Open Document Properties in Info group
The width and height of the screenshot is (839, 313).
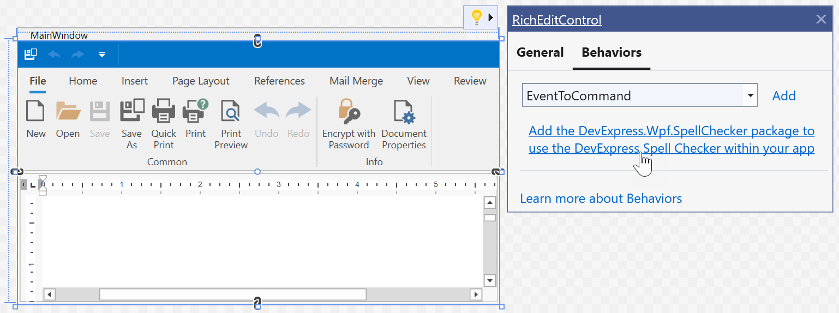[x=404, y=111]
